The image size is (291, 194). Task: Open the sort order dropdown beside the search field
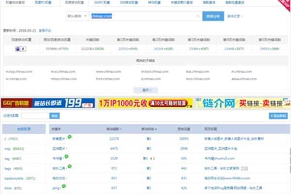click(77, 16)
